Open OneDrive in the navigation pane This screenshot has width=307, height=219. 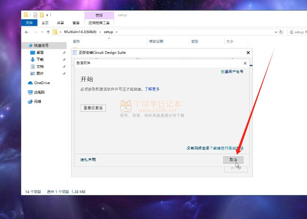[41, 83]
